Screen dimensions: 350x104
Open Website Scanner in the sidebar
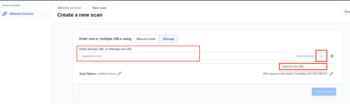click(21, 14)
